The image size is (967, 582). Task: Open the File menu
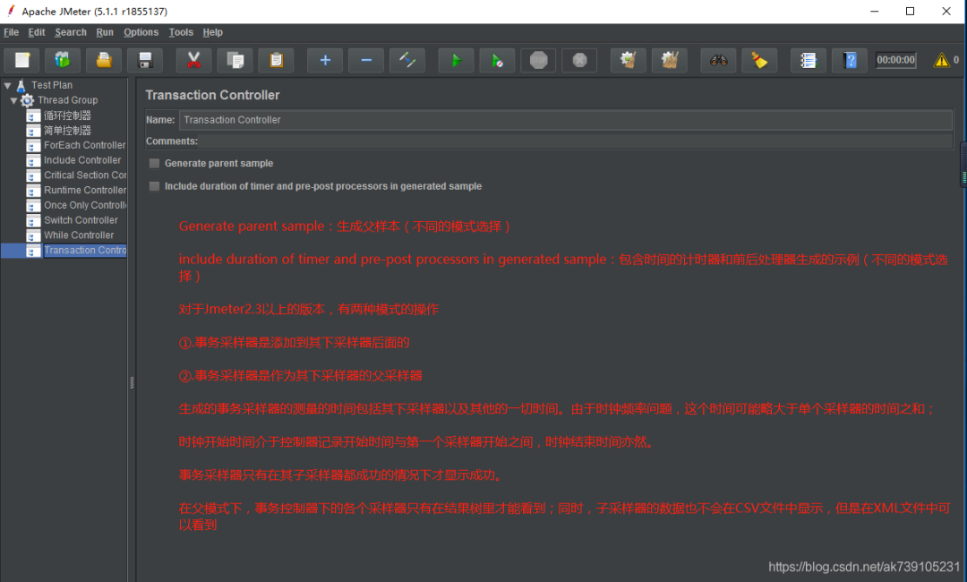(11, 32)
